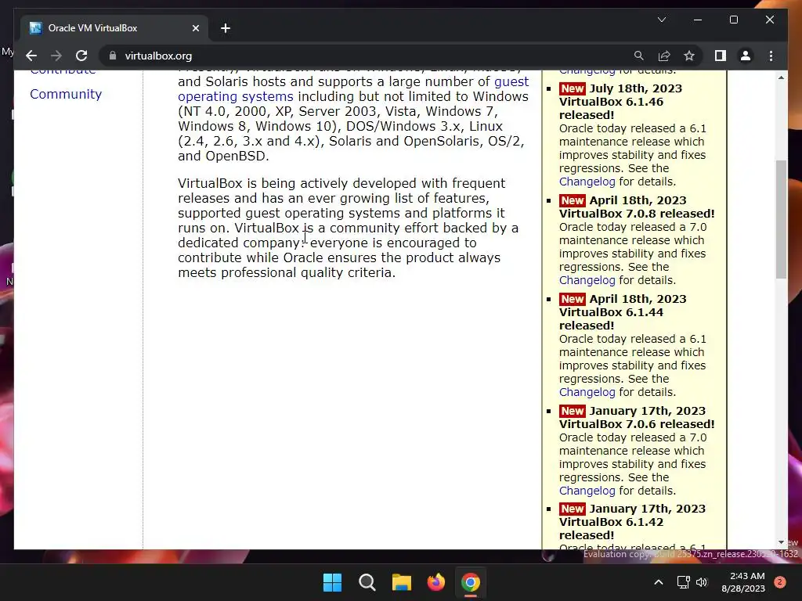The width and height of the screenshot is (802, 601).
Task: Open the notification badge showing 2
Action: pos(780,582)
